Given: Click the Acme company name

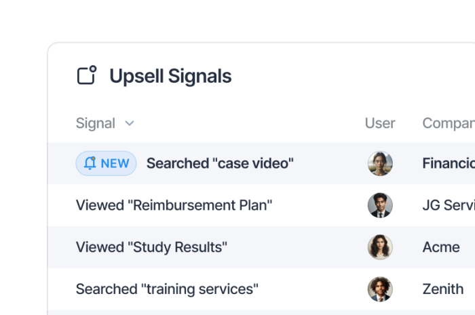Looking at the screenshot, I should pos(441,247).
